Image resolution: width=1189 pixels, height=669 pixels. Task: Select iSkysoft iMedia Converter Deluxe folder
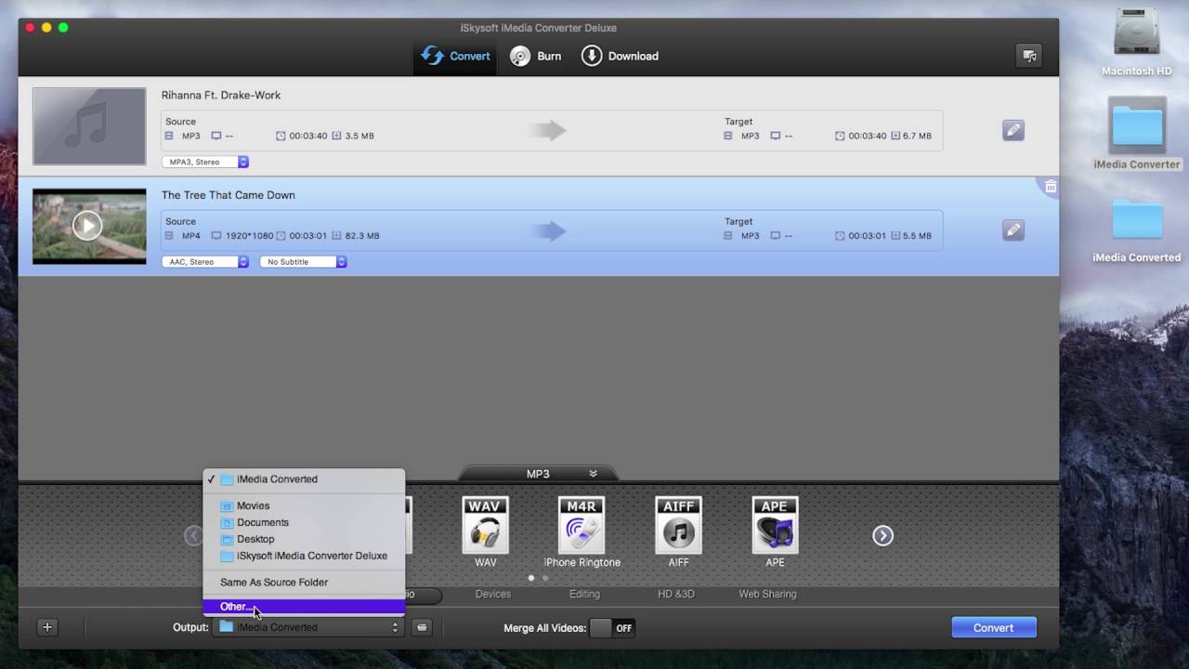click(x=304, y=556)
